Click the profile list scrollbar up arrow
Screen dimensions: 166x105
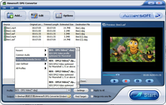point(78,49)
